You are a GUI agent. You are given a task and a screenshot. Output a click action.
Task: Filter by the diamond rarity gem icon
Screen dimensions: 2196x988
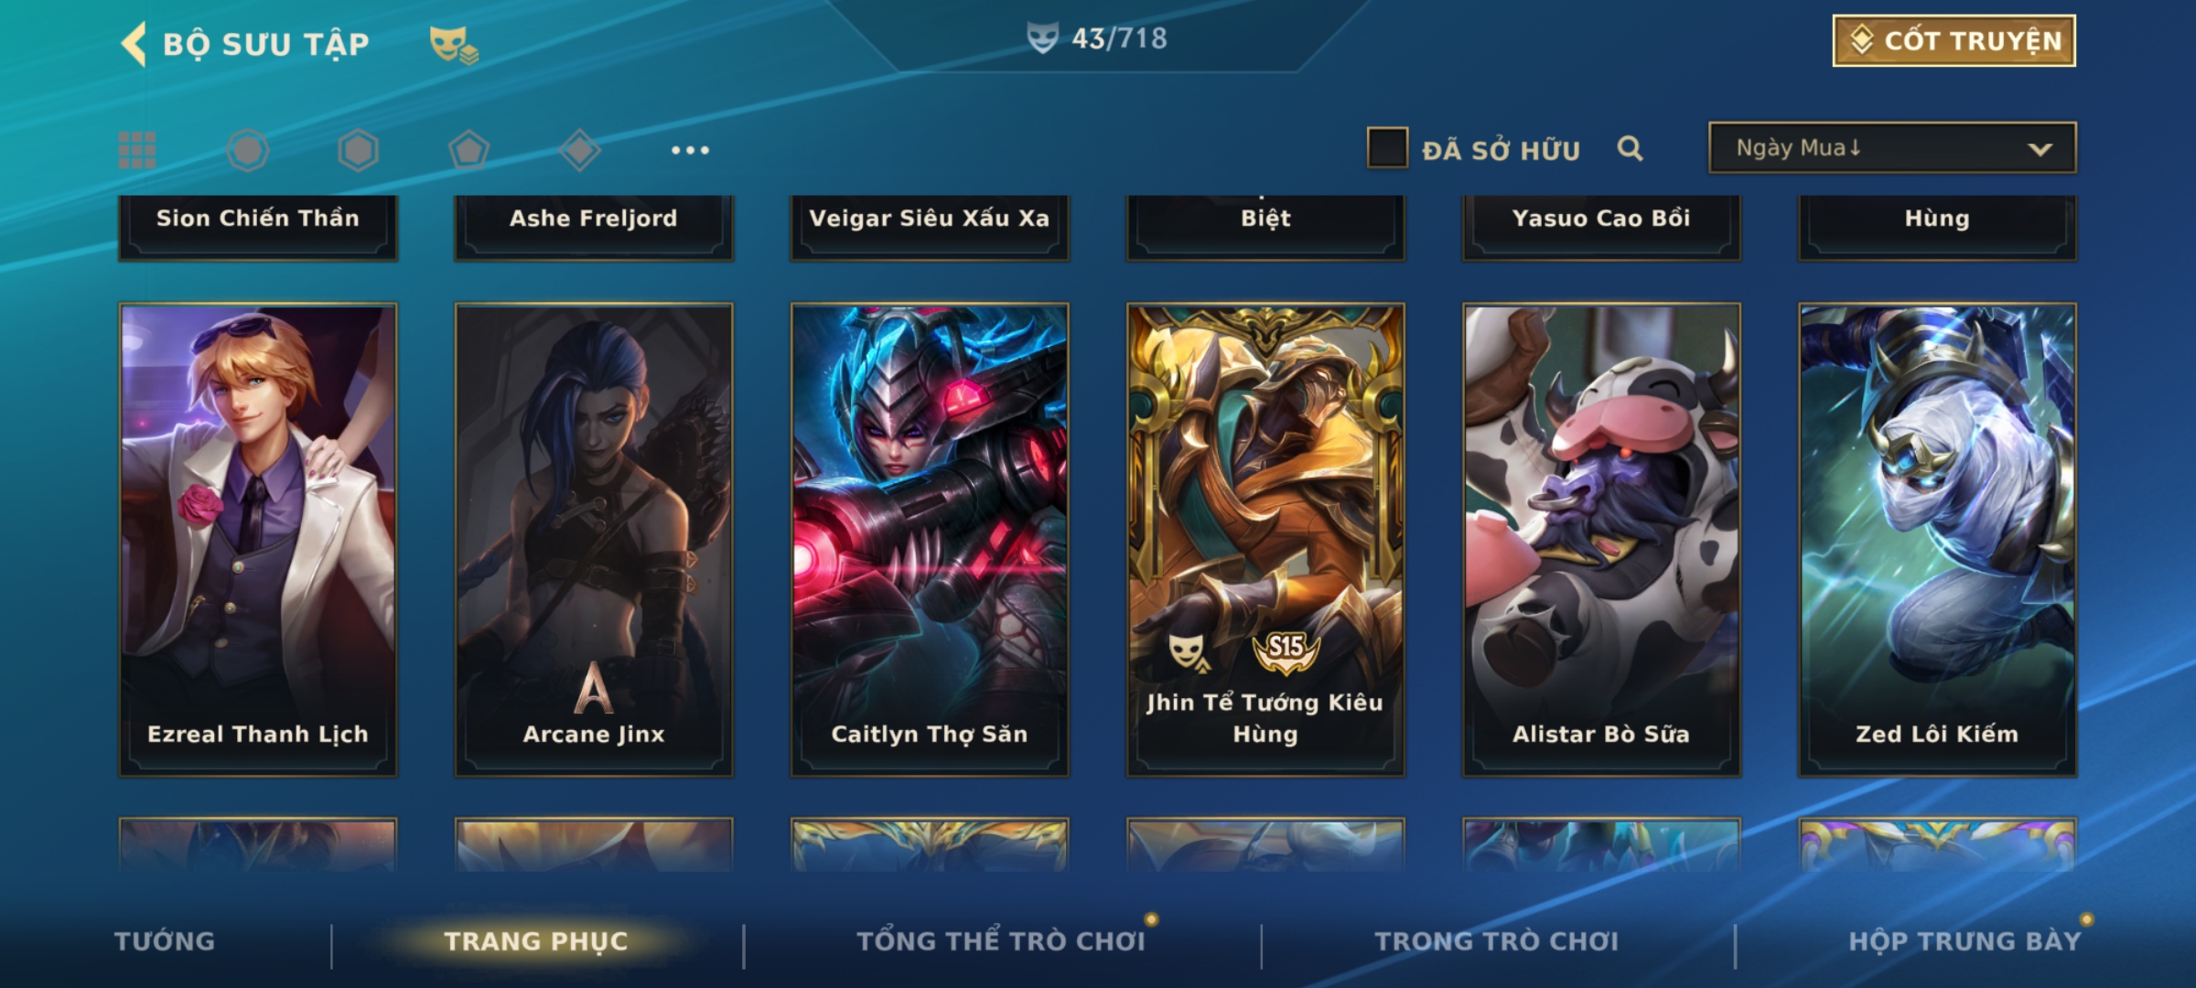(579, 150)
